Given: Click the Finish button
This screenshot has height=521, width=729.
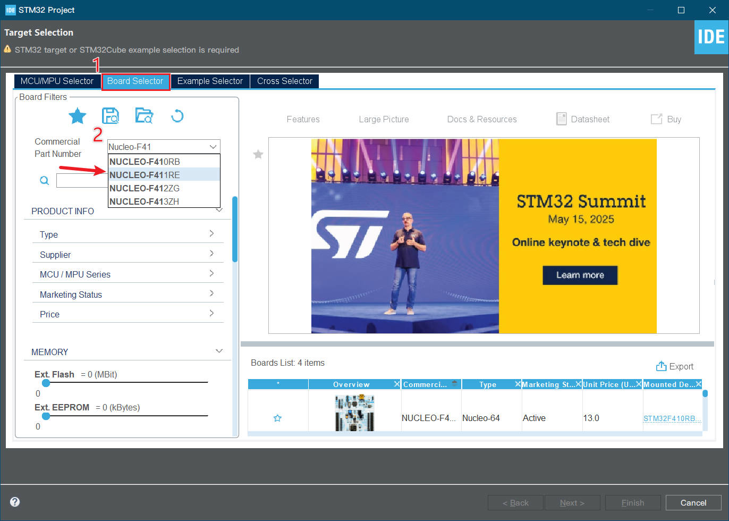Looking at the screenshot, I should coord(633,502).
